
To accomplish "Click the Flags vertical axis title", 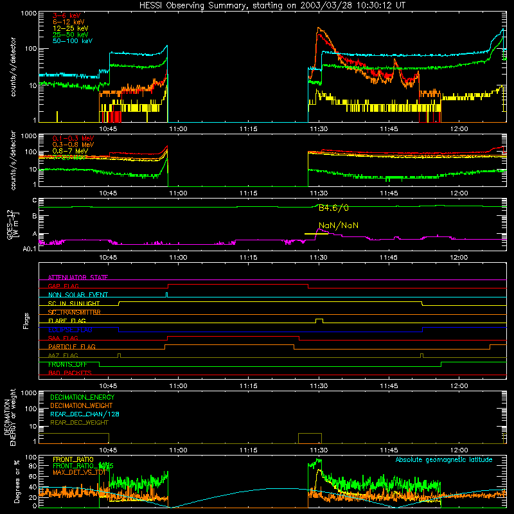I will point(26,321).
